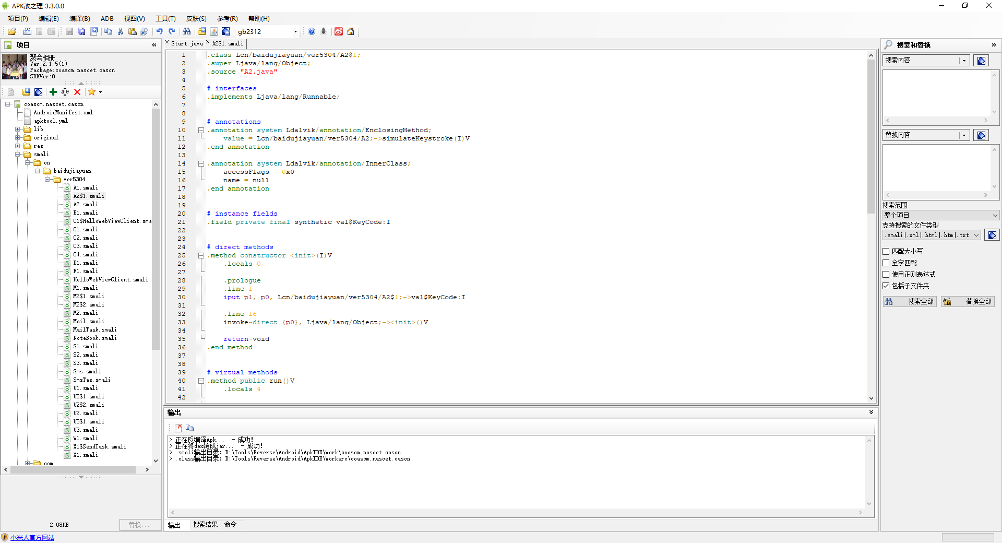Click the Copy toolbar icon

click(x=108, y=31)
